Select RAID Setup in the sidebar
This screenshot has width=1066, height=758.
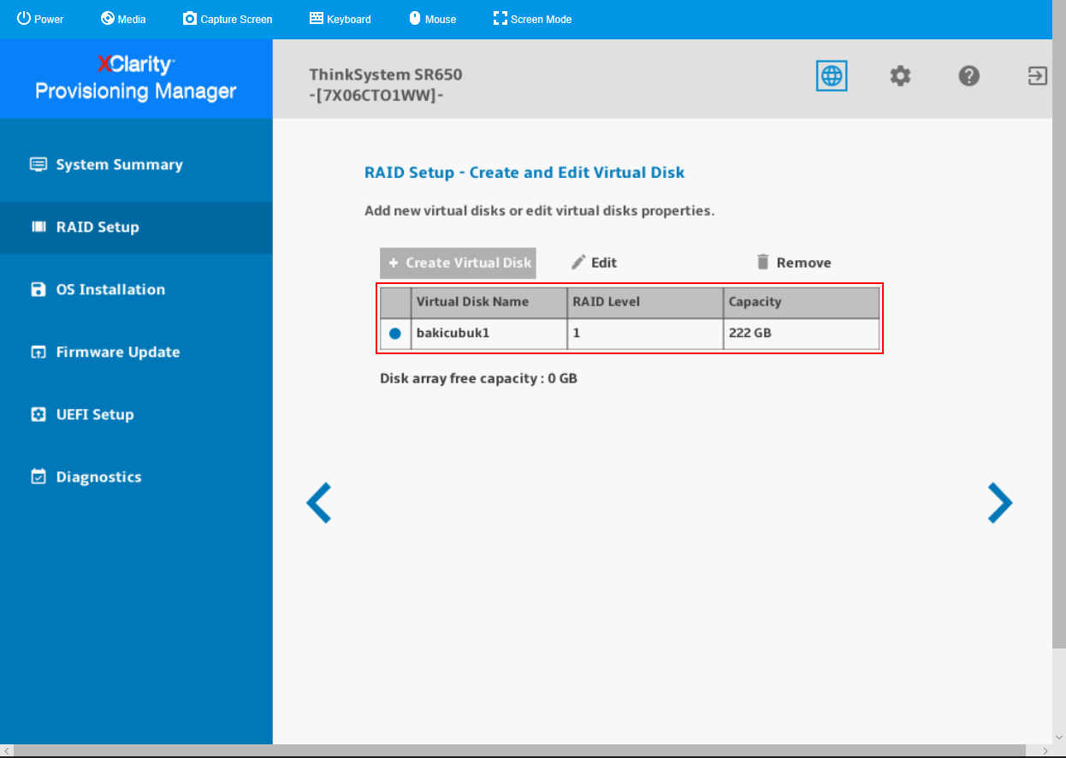pos(136,227)
